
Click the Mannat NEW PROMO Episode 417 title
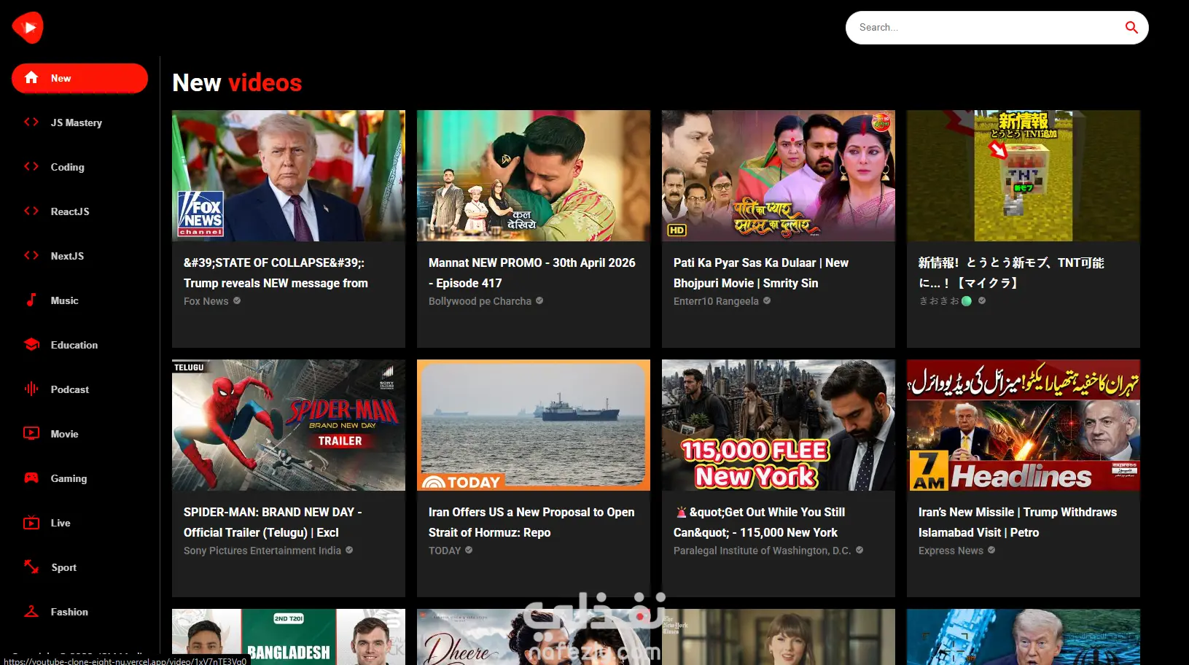(x=532, y=273)
